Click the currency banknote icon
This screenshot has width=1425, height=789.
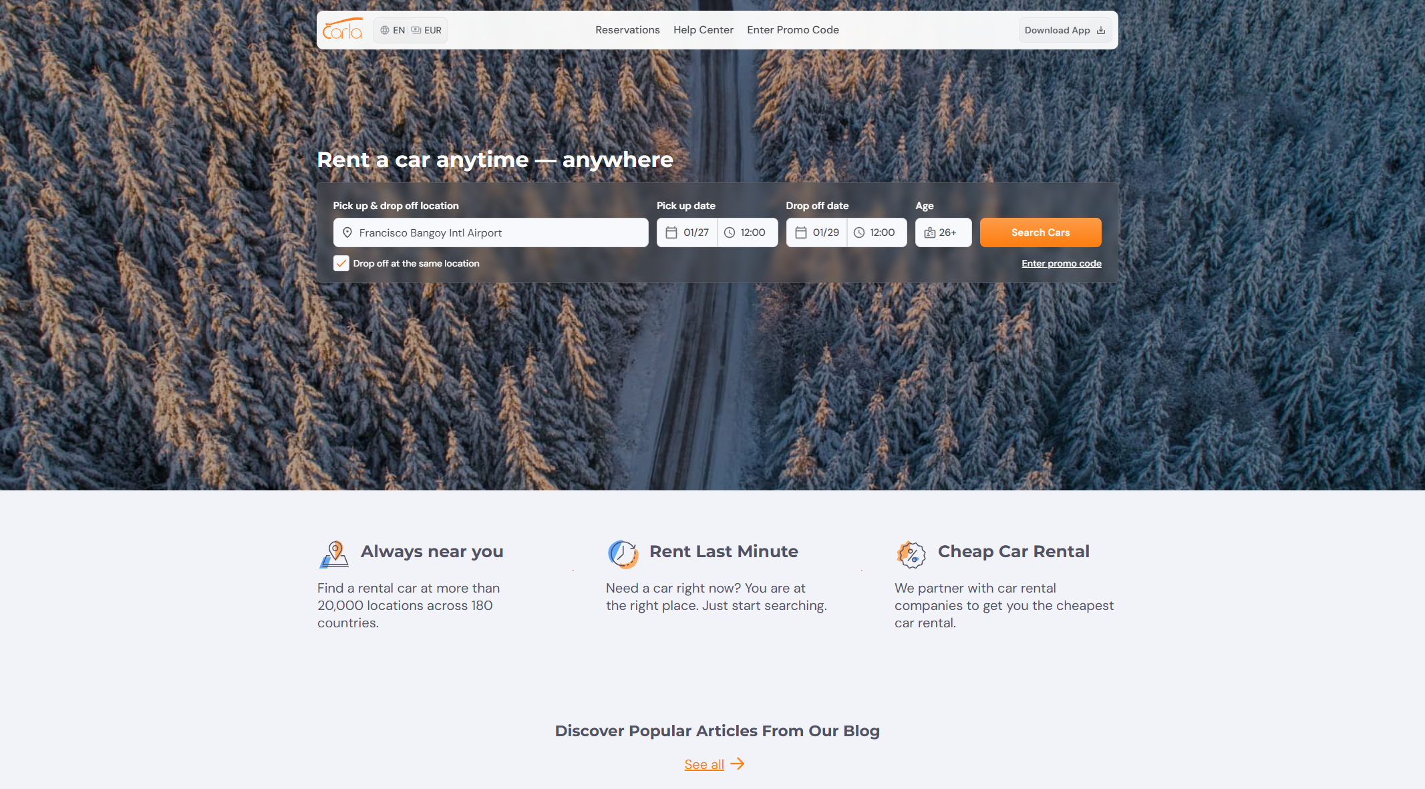[416, 30]
